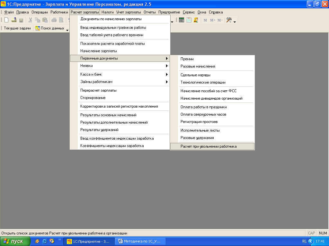Click the hammer and wrench tools icon

tap(229, 20)
